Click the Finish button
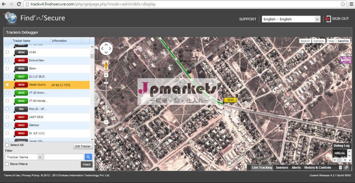The height and width of the screenshot is (183, 355). pyautogui.click(x=87, y=164)
